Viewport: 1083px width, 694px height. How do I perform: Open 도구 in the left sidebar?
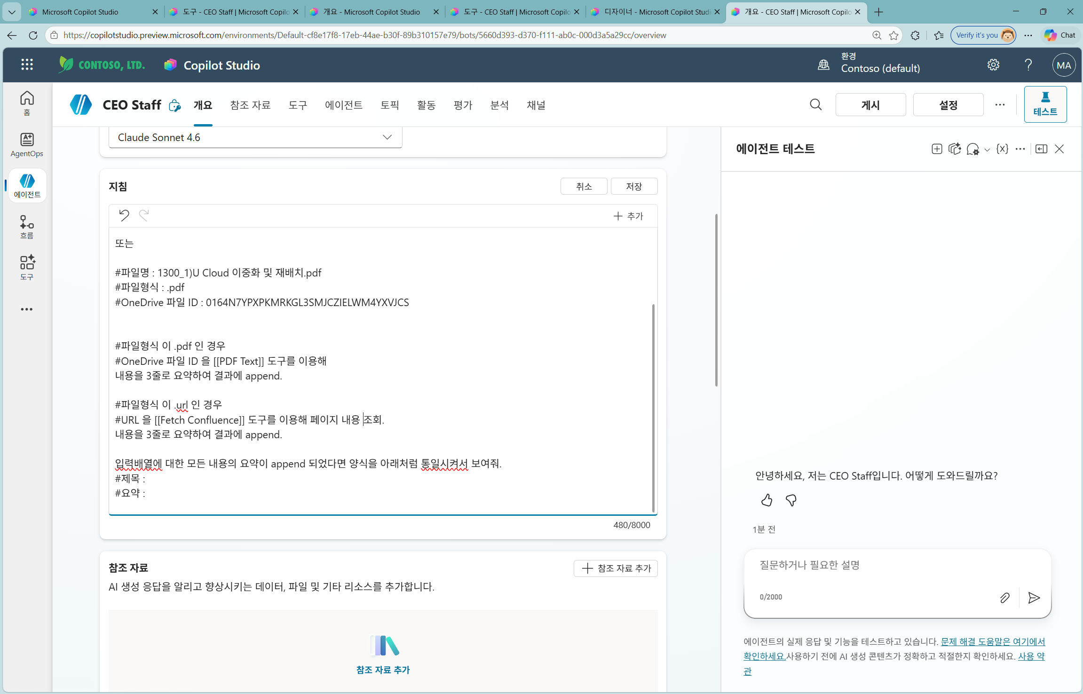(x=27, y=268)
